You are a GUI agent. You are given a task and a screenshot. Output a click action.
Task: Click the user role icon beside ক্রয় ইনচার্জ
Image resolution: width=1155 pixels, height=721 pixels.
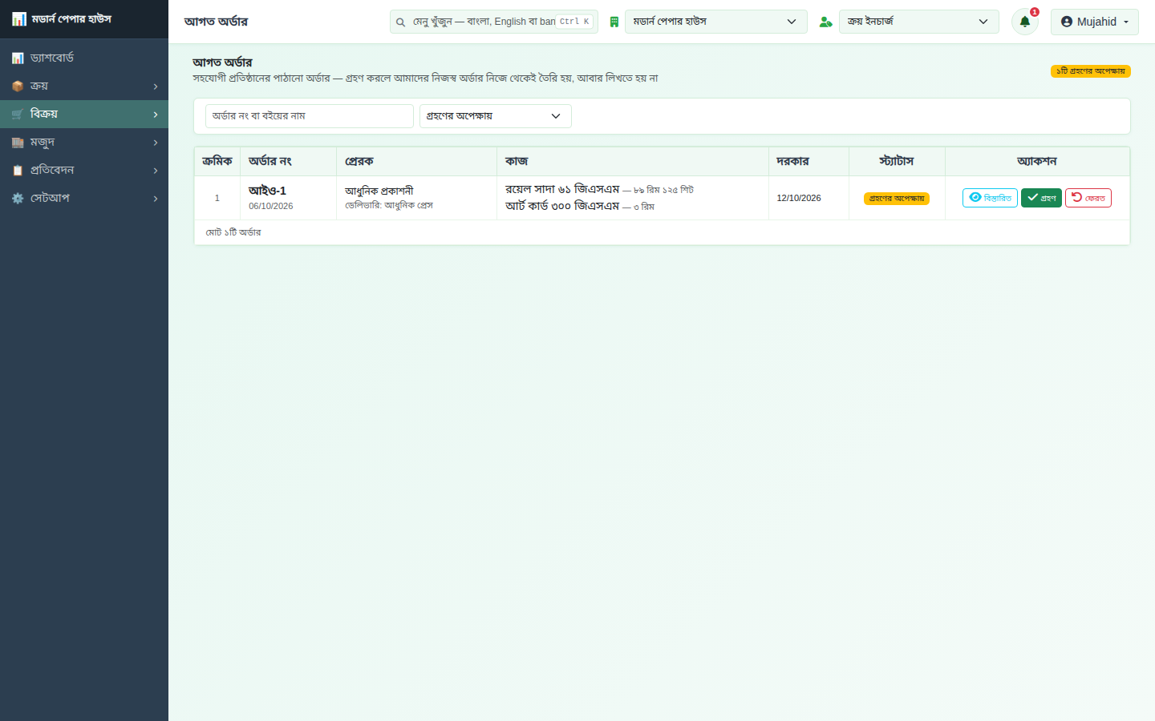pyautogui.click(x=825, y=22)
